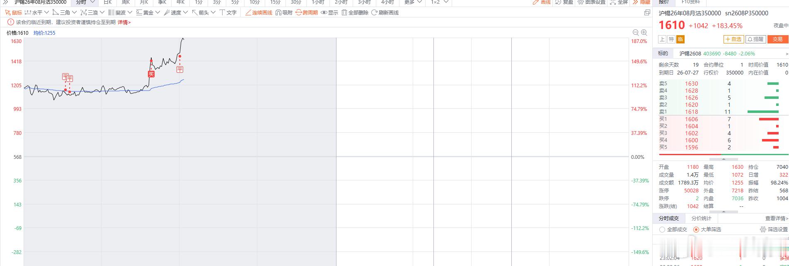The height and width of the screenshot is (266, 789).
Task: Click the 买 buy marker on chart
Action: tap(151, 74)
